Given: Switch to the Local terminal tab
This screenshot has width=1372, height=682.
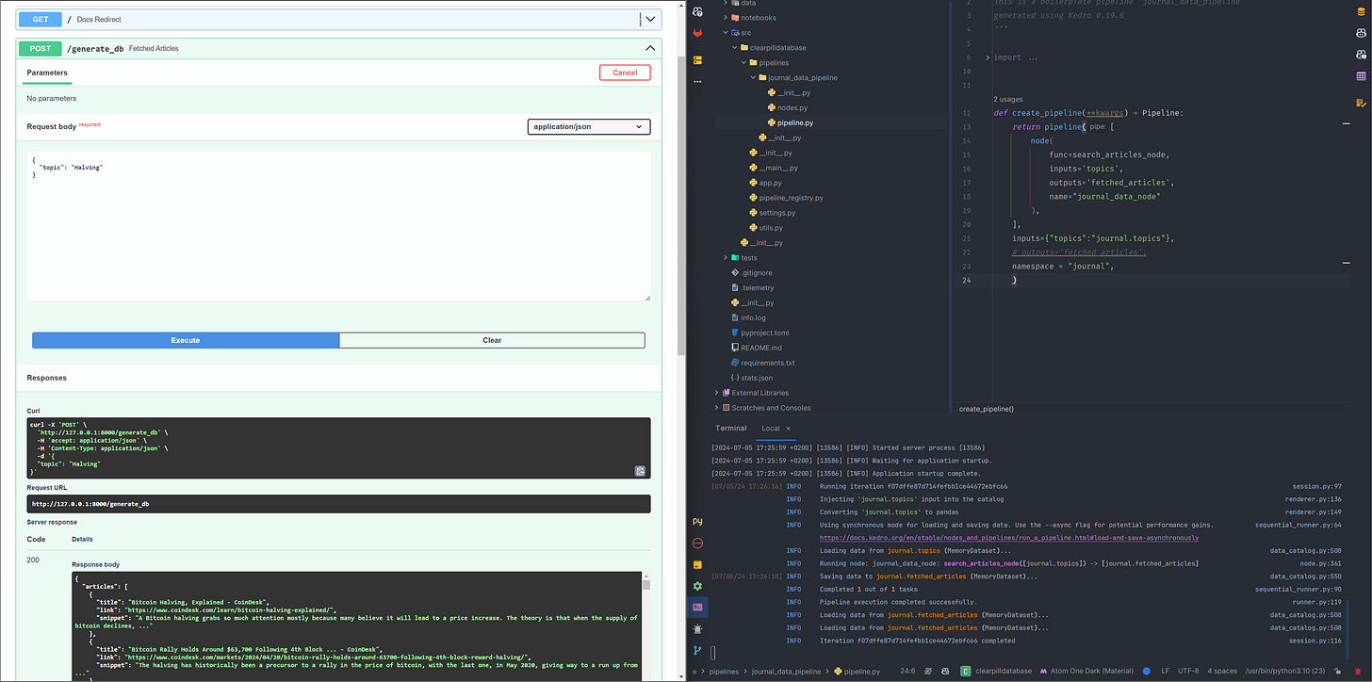Looking at the screenshot, I should pyautogui.click(x=771, y=428).
